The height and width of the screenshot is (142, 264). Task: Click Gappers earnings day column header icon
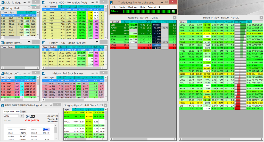[165, 22]
